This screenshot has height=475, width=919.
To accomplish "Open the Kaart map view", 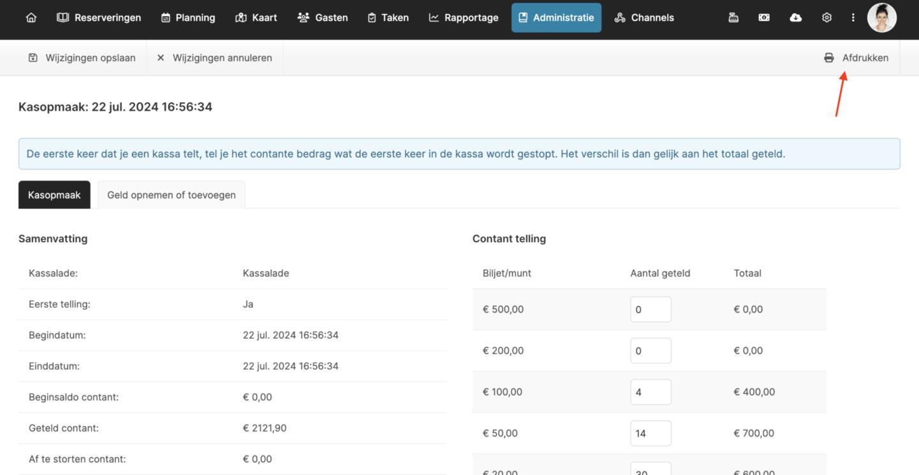I will coord(256,18).
